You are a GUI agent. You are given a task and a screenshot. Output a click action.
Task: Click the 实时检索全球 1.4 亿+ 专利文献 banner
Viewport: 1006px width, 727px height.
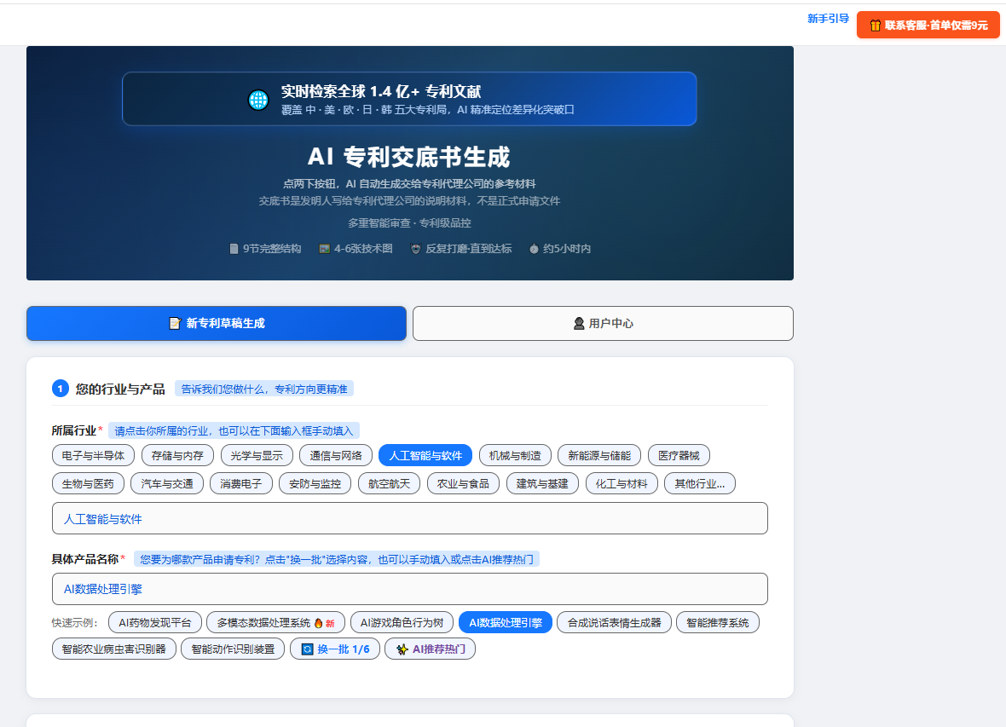click(409, 99)
